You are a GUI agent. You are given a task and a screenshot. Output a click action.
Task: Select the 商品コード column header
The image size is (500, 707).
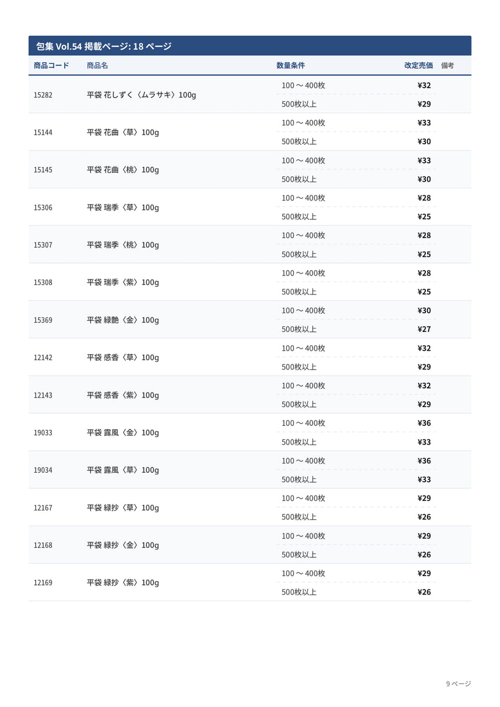point(51,66)
